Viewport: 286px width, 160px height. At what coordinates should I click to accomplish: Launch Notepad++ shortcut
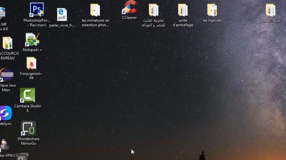click(32, 40)
